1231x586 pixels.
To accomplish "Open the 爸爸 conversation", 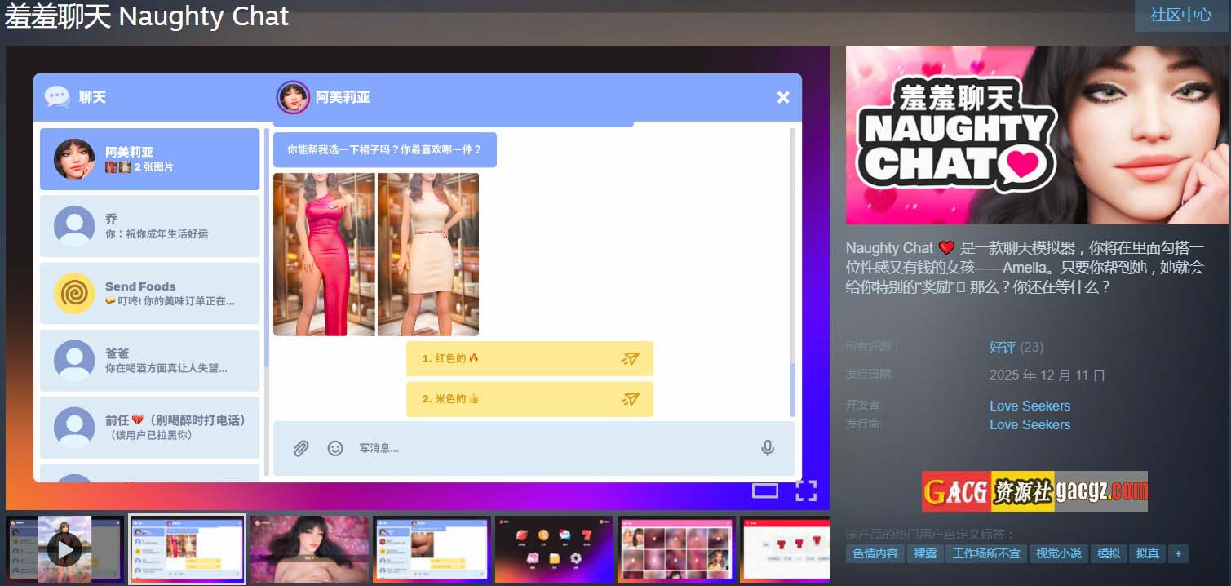I will pos(150,360).
